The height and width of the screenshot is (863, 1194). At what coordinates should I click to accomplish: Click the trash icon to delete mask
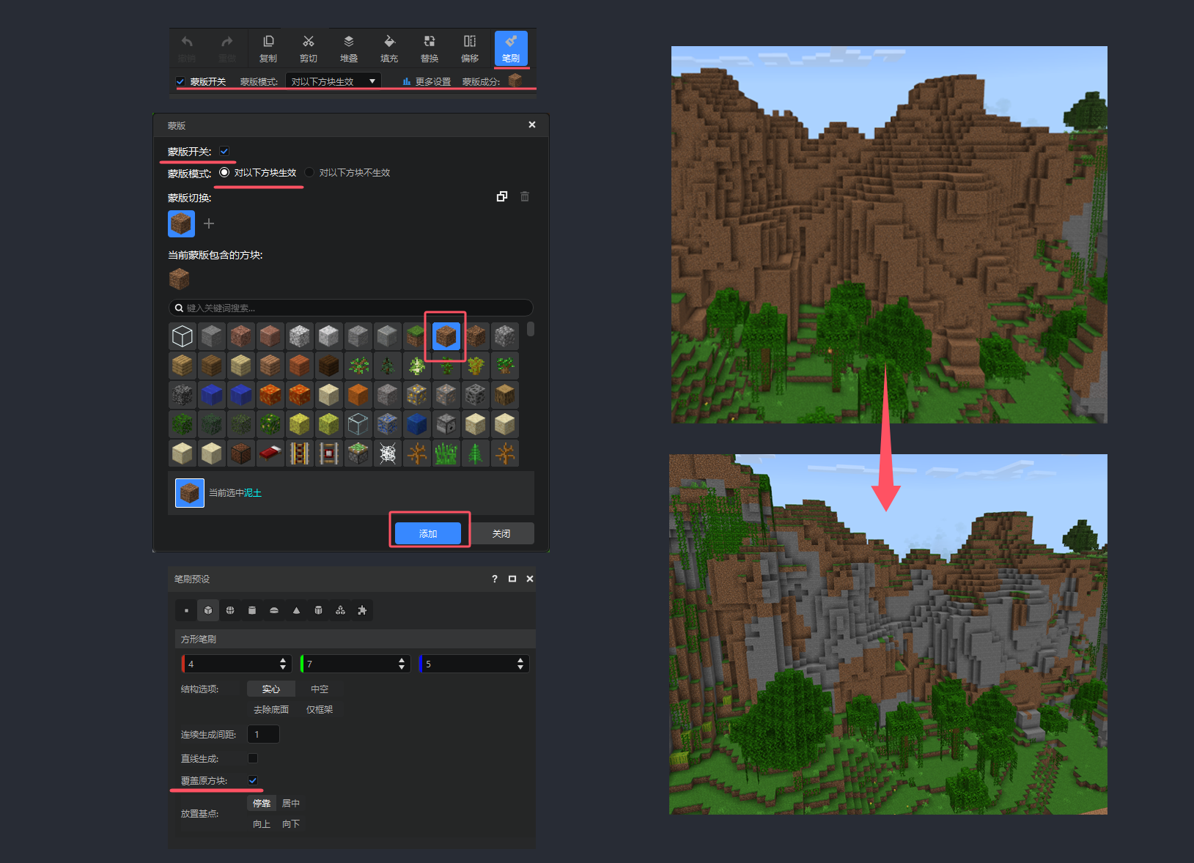525,196
